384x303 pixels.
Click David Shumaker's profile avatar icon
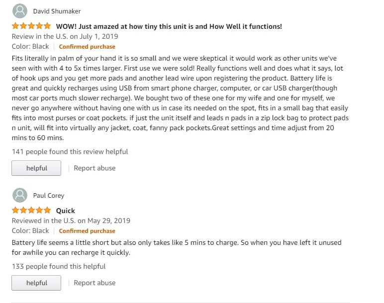tap(19, 11)
